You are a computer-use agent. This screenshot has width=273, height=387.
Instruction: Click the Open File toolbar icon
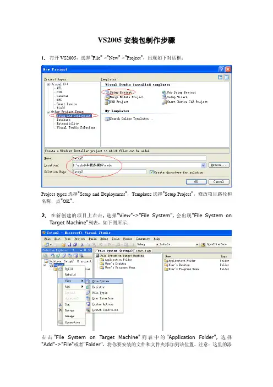[x=63, y=244]
